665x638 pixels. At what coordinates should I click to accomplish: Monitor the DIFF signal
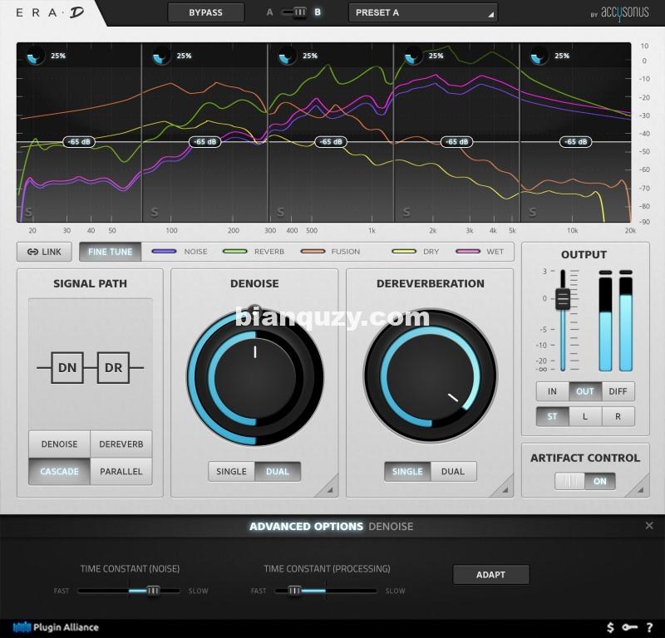click(618, 391)
